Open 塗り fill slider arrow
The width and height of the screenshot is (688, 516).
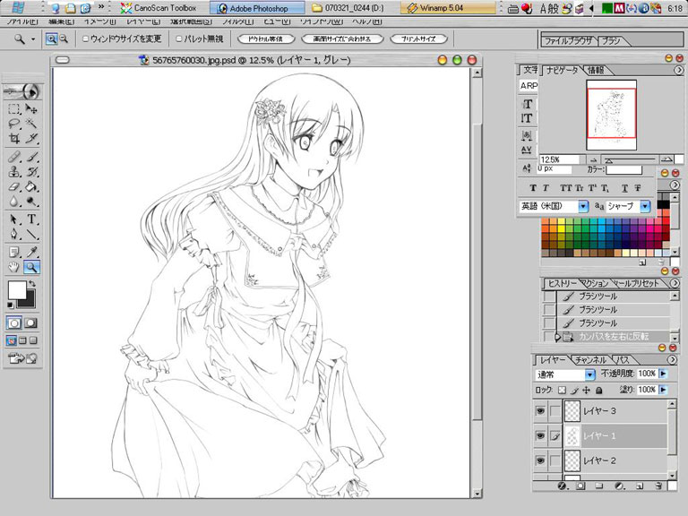point(663,390)
